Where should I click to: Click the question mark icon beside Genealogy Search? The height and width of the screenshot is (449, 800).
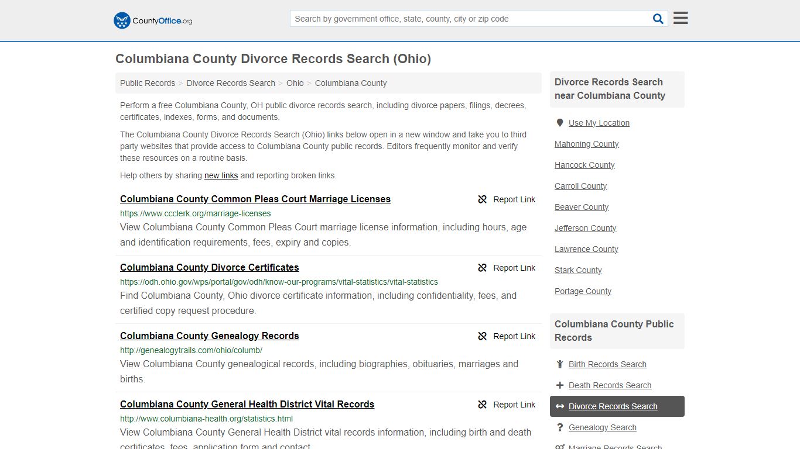coord(560,427)
